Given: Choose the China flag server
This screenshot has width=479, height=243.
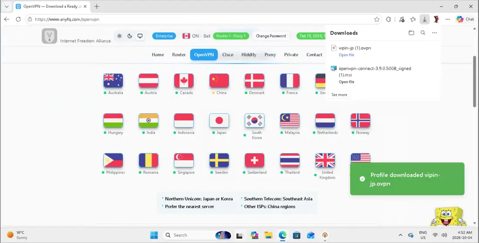Looking at the screenshot, I should coord(219,81).
